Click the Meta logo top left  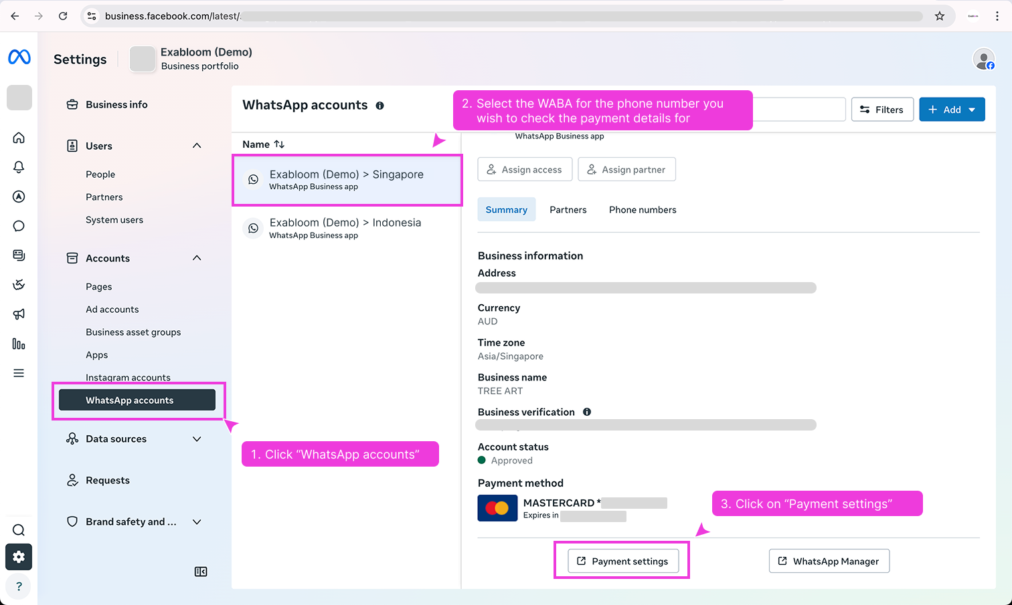[19, 57]
